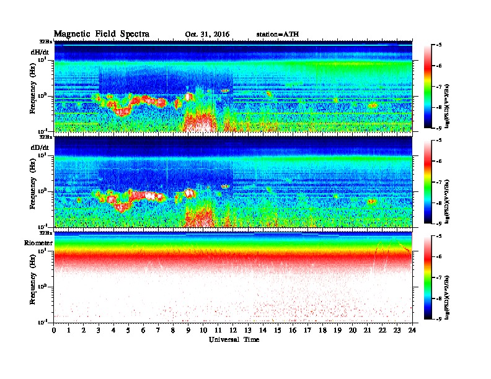Click hour tick label "11" on time axis
Viewport: 491px width, 379px height.
(x=218, y=331)
